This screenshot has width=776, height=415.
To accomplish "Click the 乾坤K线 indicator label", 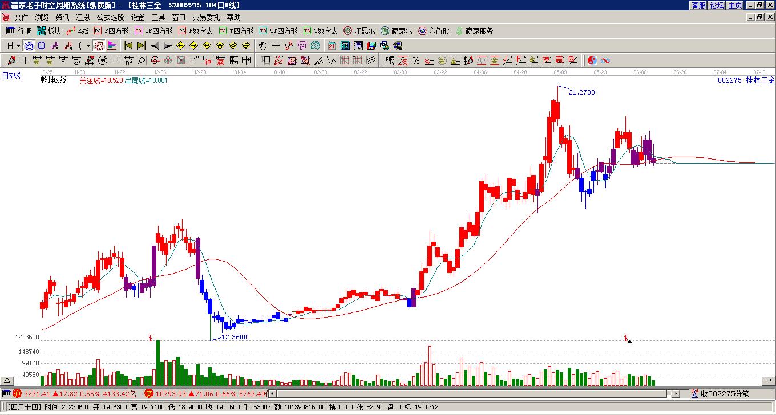I will [x=54, y=80].
